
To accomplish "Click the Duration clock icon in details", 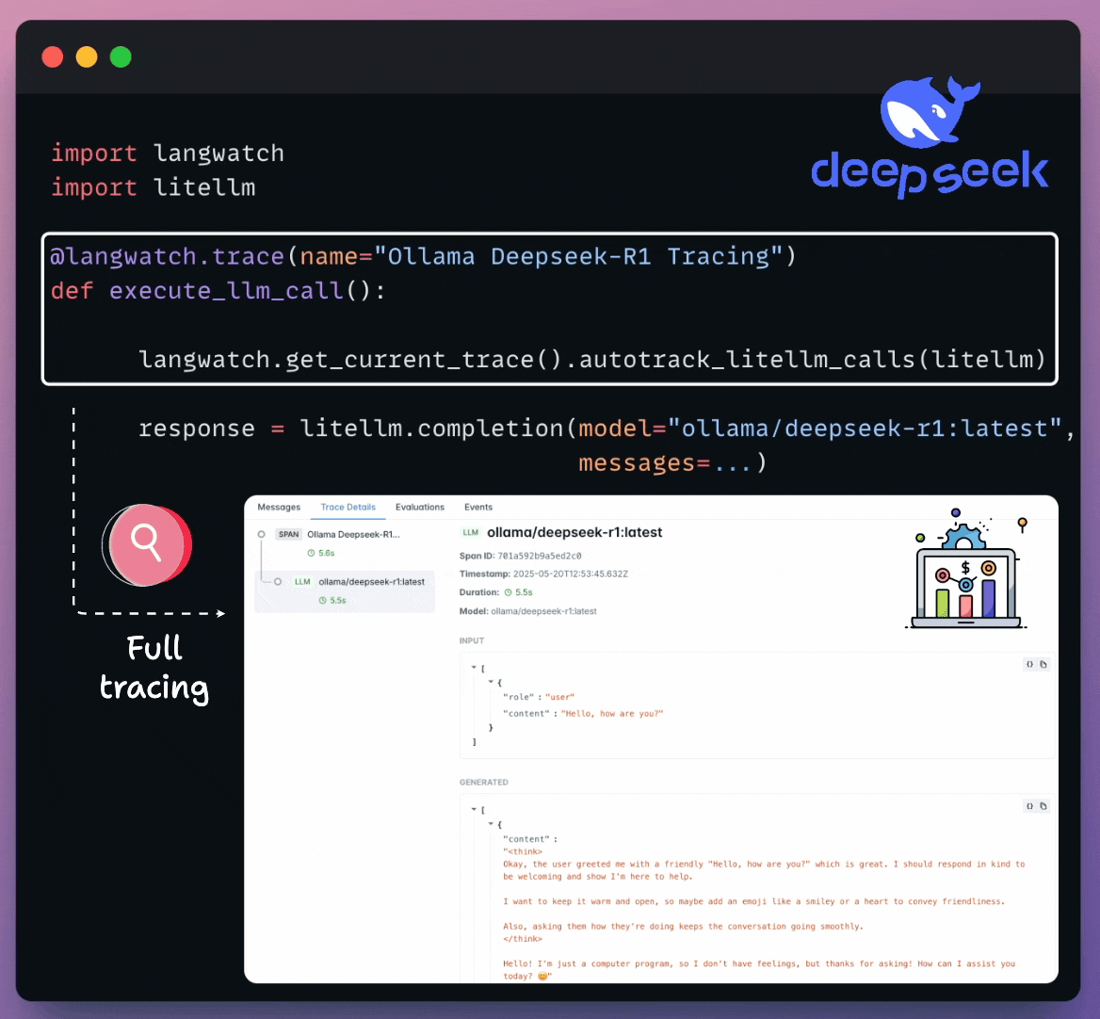I will pyautogui.click(x=508, y=592).
